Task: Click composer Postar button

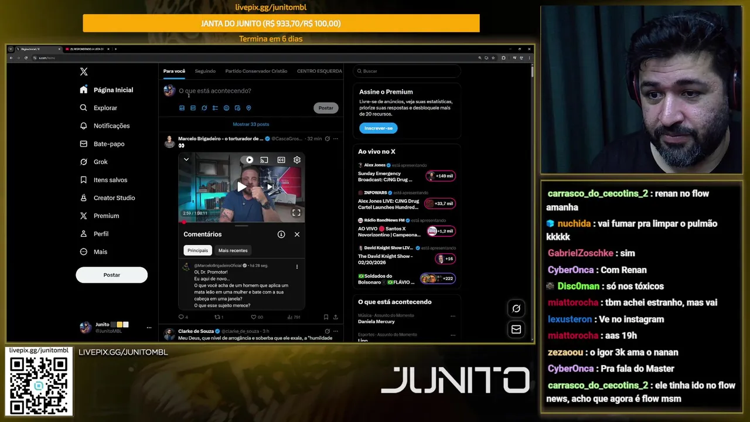Action: click(326, 108)
